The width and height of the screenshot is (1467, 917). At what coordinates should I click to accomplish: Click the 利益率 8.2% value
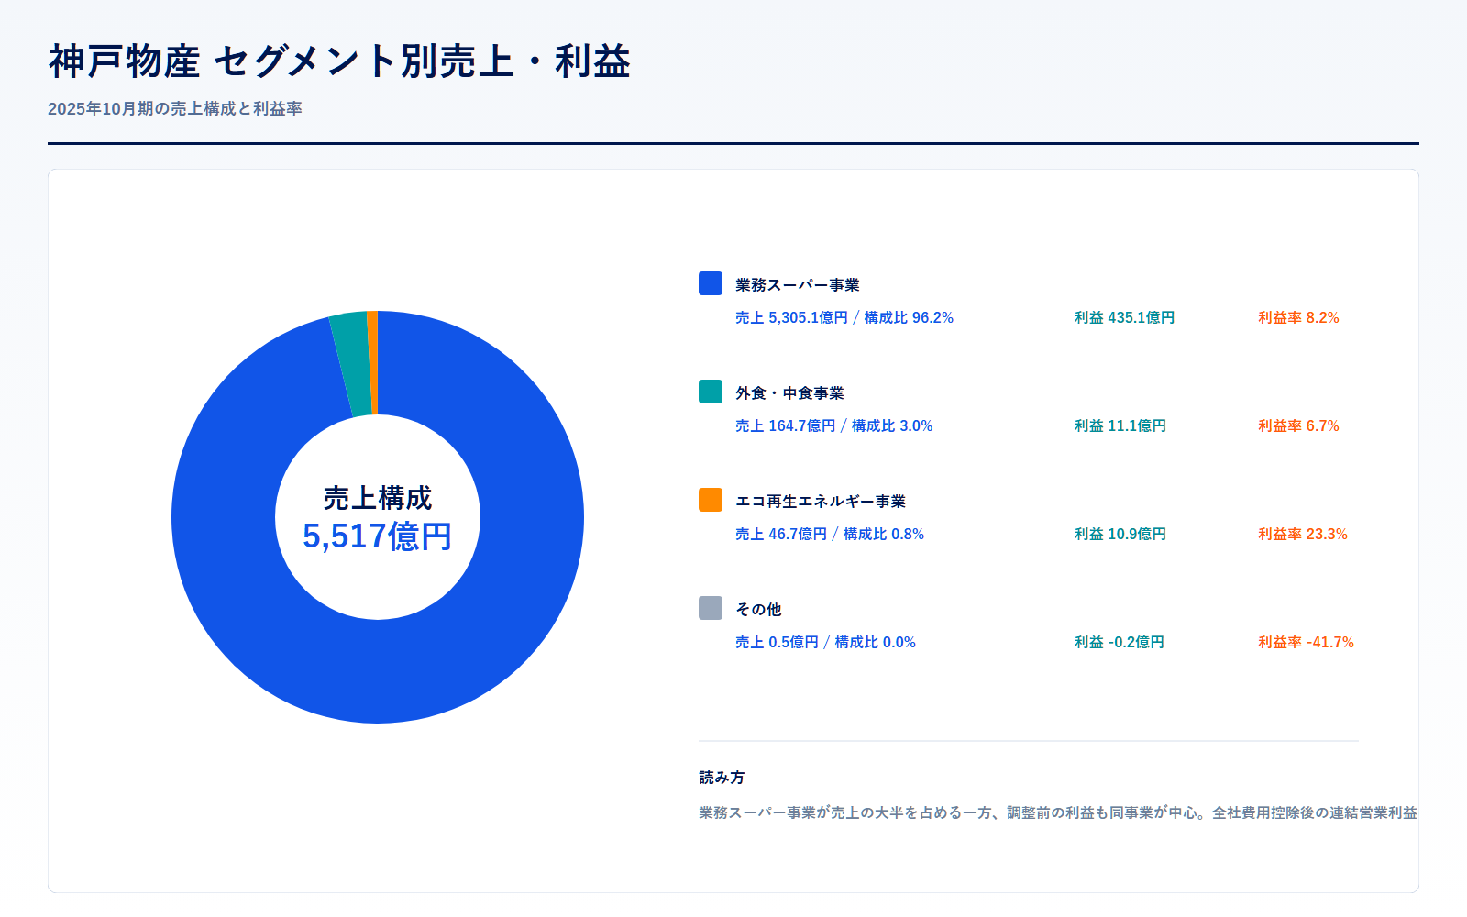click(1298, 317)
